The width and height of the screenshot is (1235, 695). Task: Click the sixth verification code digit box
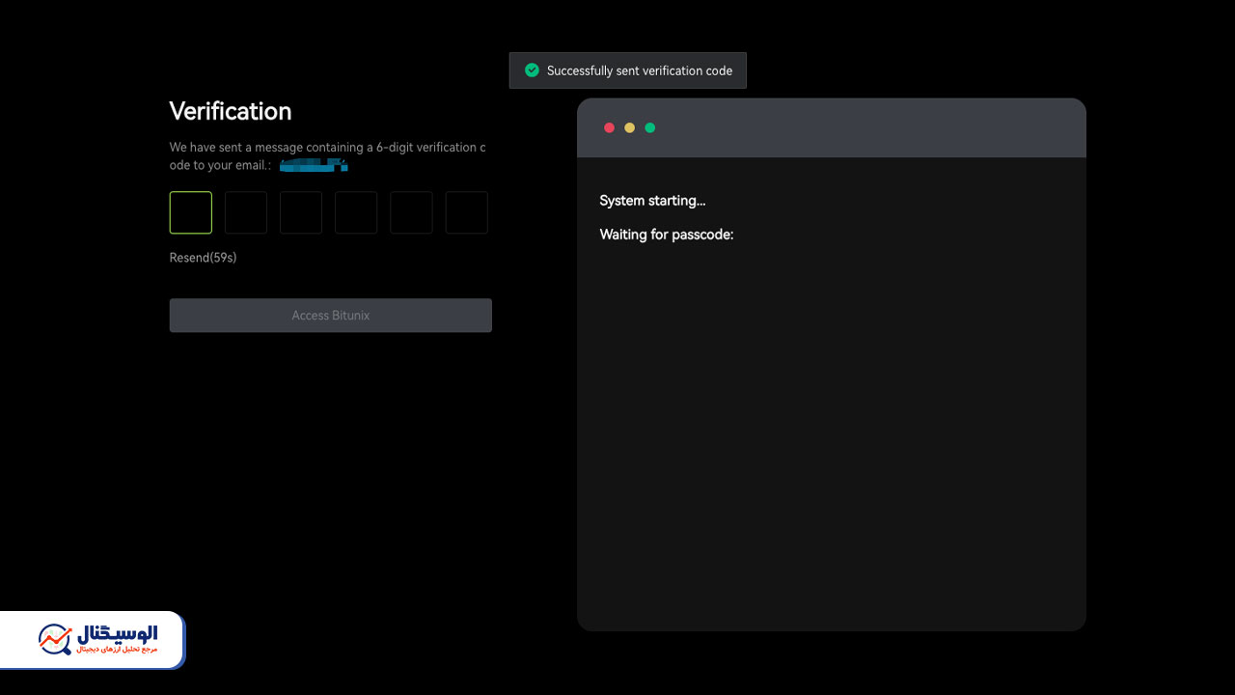click(x=467, y=212)
